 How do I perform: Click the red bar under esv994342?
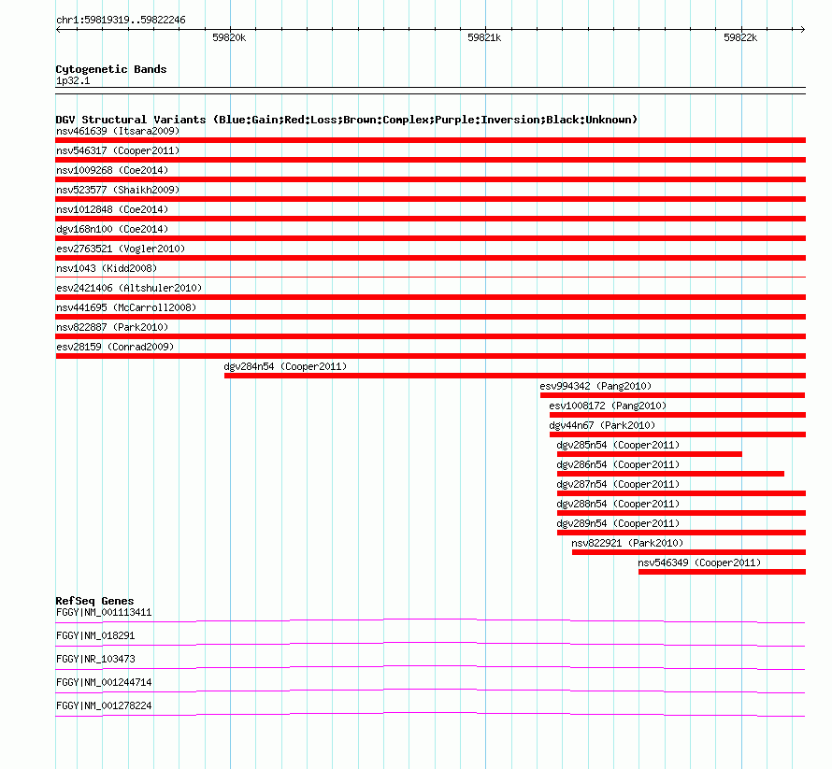[672, 395]
